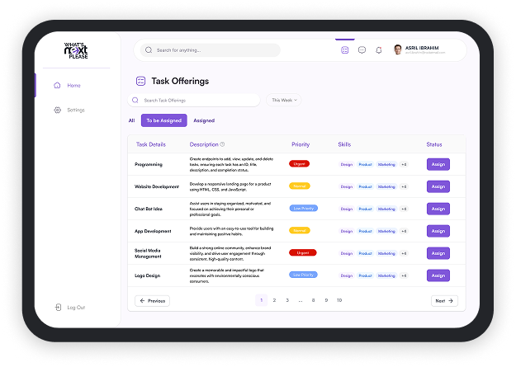The image size is (516, 367).
Task: Select the To be Assigned tab
Action: pos(163,120)
